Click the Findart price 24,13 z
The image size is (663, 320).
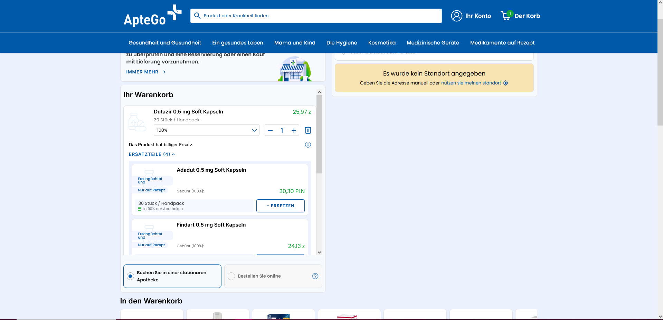[296, 246]
